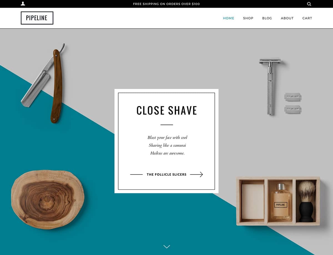This screenshot has height=255, width=333.
Task: Click the "Shaving like a samurai" line
Action: click(167, 145)
